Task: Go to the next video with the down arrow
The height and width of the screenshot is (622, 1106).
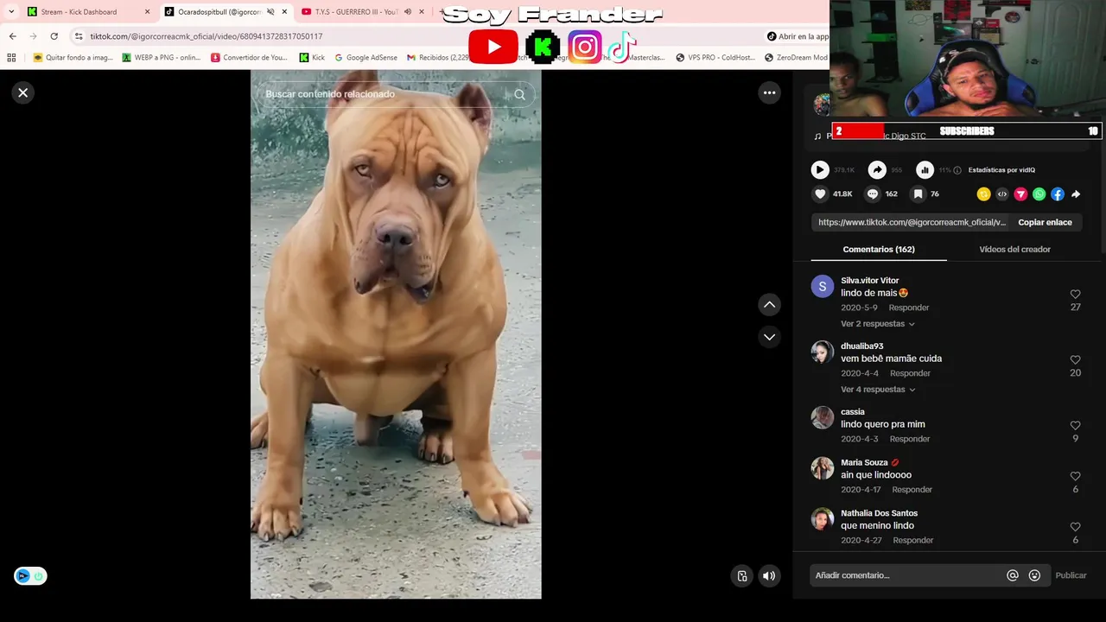Action: [769, 337]
